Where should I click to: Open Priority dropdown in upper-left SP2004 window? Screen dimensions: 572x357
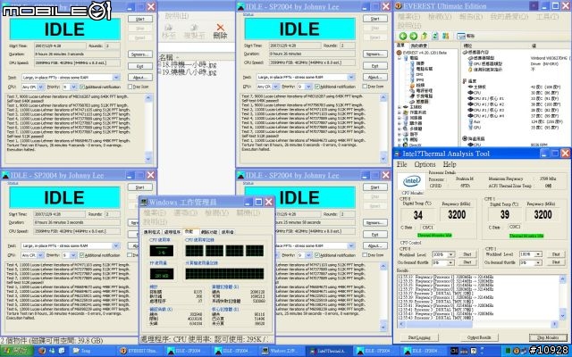73,87
